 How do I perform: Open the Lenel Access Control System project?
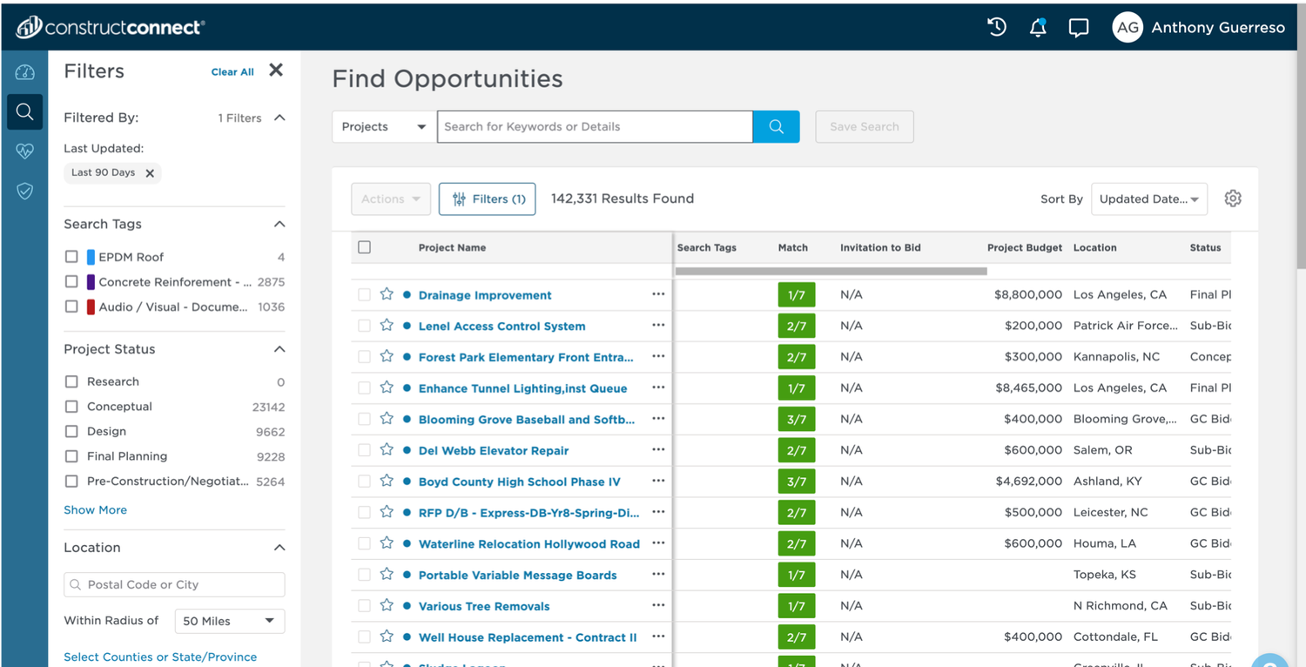[x=502, y=326]
